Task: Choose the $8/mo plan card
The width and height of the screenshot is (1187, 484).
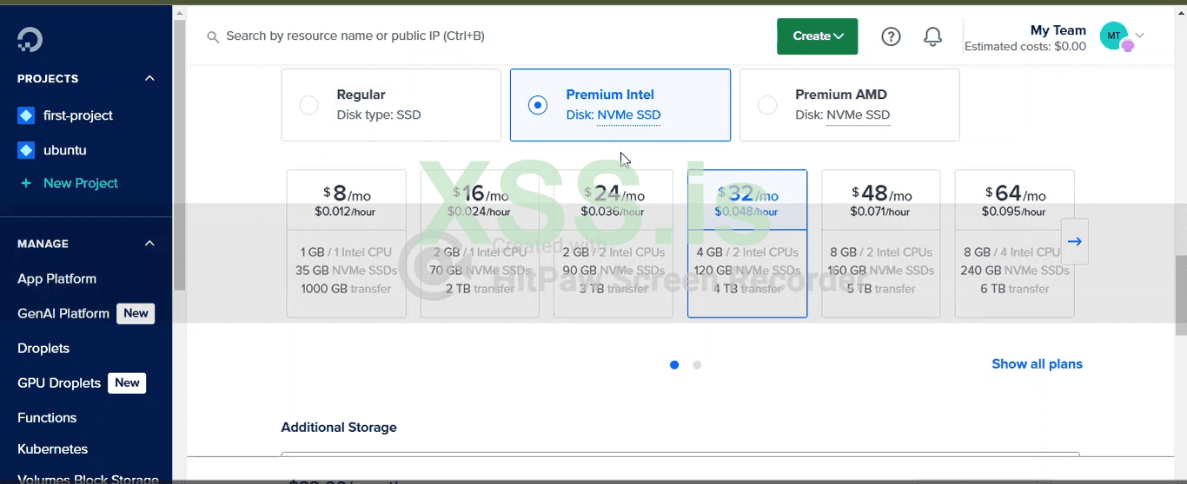Action: click(346, 244)
